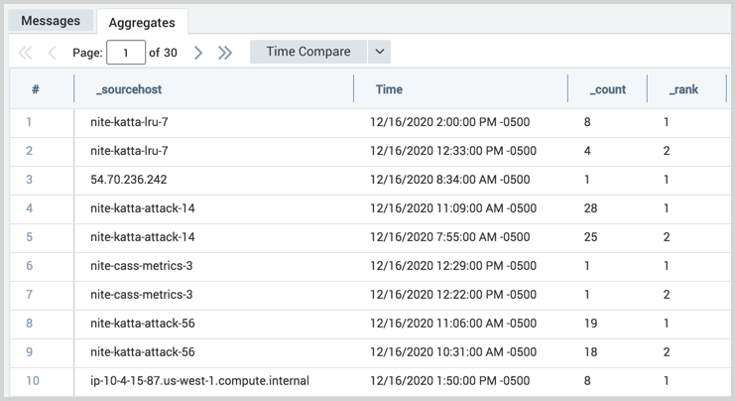Open row number 1 link
This screenshot has height=401, width=735.
pyautogui.click(x=29, y=122)
